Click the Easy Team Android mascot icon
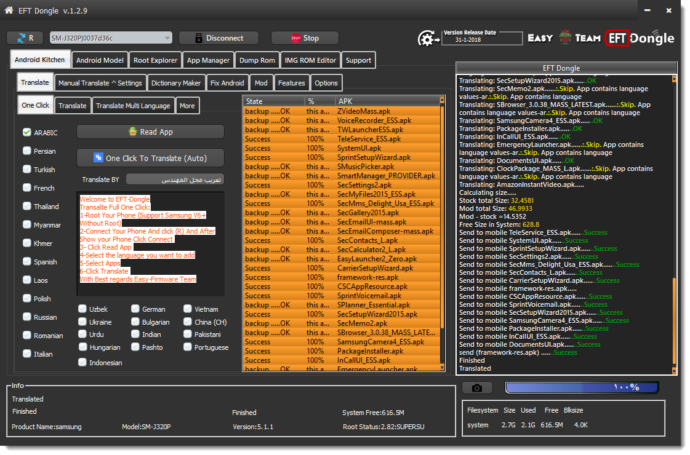The image size is (690, 455). [x=565, y=37]
